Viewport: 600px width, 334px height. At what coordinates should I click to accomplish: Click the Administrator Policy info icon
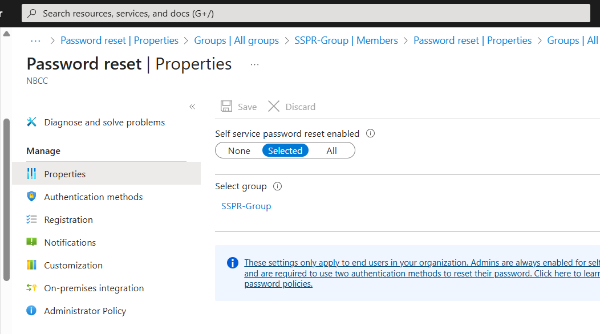(31, 311)
